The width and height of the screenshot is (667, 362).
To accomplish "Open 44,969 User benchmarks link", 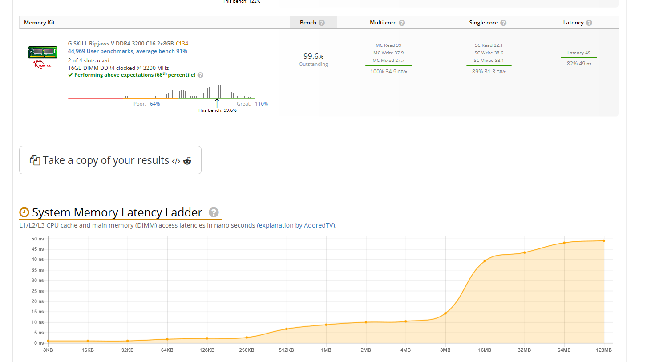I will 128,51.
